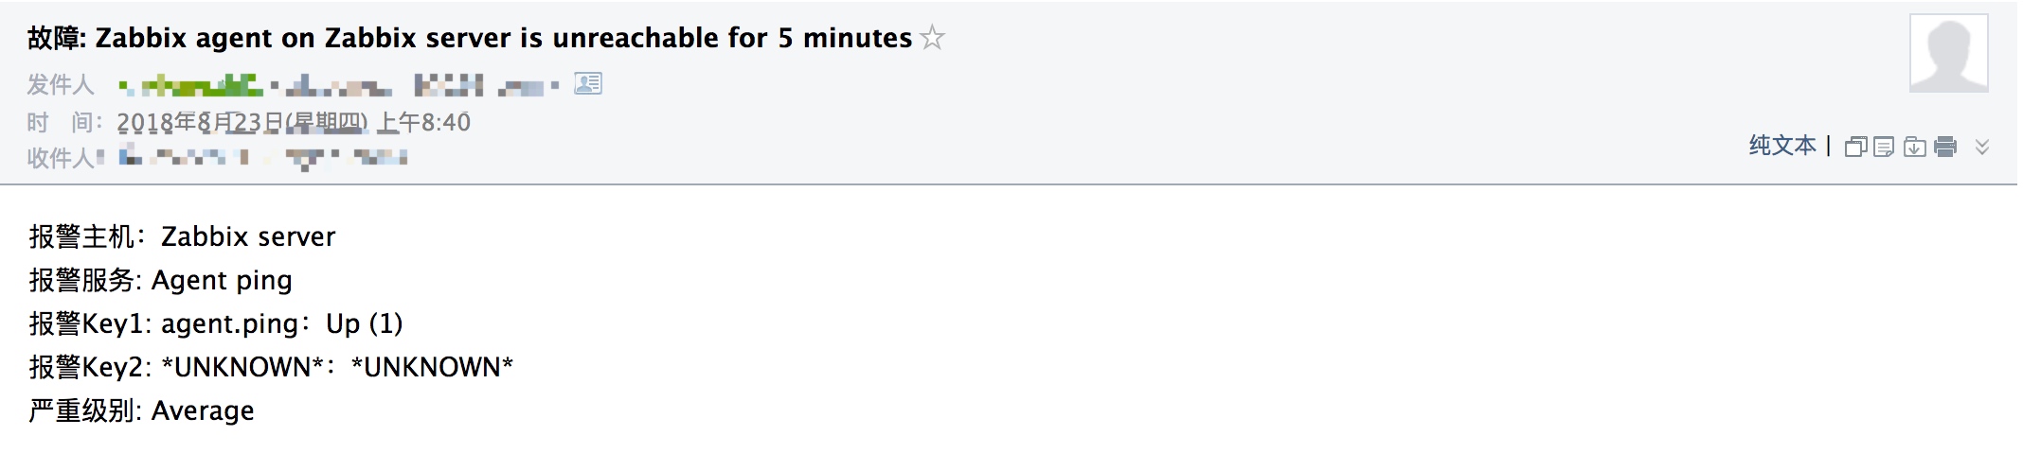This screenshot has width=2023, height=471.
Task: Click the 报警主机 Zabbix server line
Action: tap(182, 236)
